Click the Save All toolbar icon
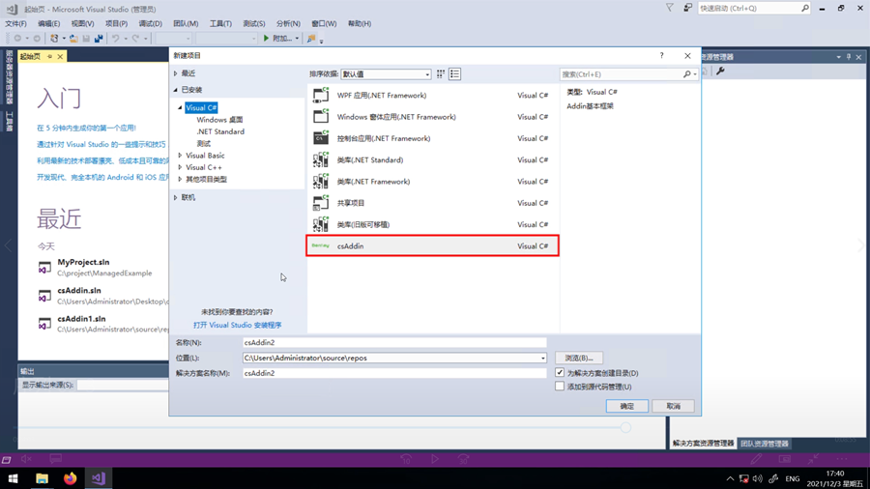The image size is (870, 489). [x=99, y=39]
